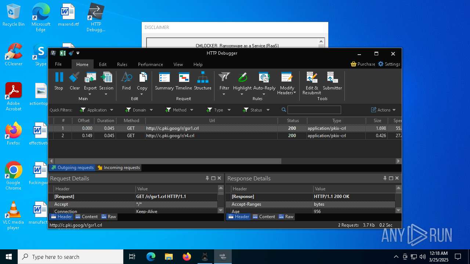Open the quick access toolbar dropdown arrow
This screenshot has width=470, height=264.
tap(78, 53)
